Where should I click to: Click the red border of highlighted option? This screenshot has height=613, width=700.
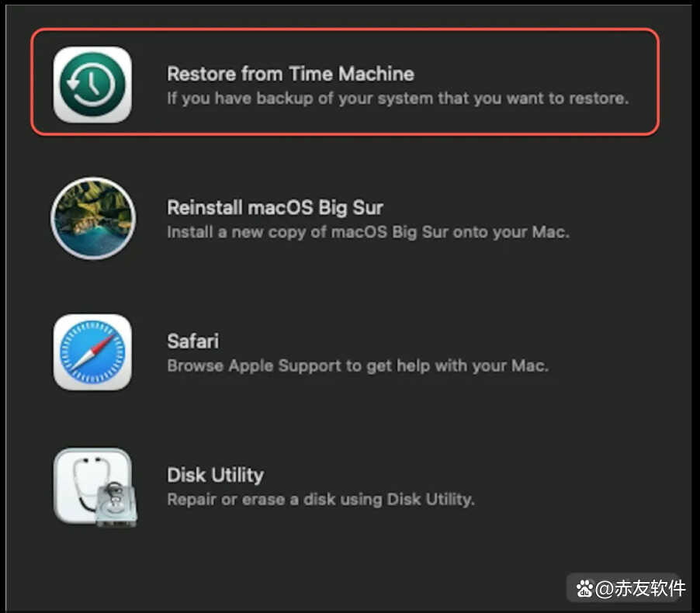pos(345,30)
